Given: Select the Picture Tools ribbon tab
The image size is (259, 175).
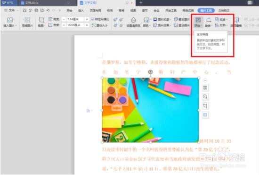Looking at the screenshot, I should point(206,10).
